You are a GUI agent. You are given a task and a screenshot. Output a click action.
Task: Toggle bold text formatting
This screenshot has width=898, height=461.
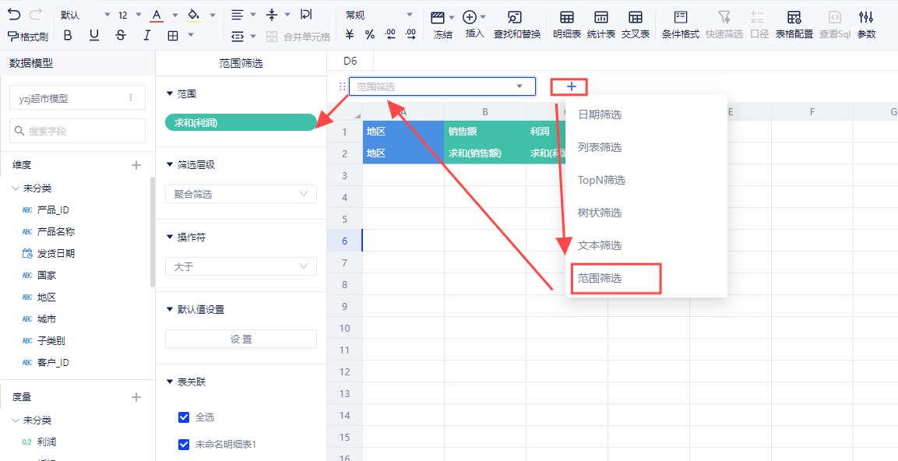click(x=68, y=35)
